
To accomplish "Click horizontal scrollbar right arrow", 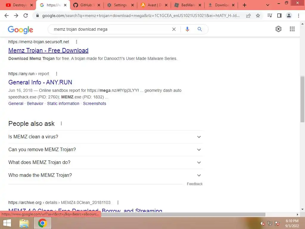I will click(298, 214).
